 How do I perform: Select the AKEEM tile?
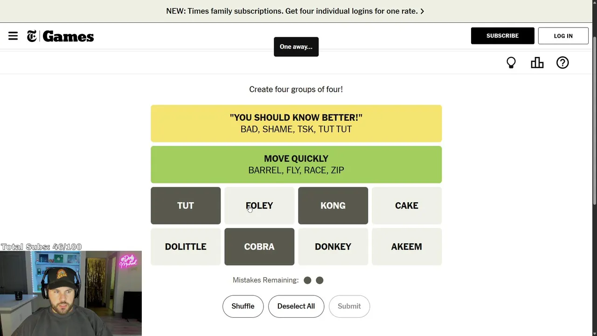pos(407,246)
